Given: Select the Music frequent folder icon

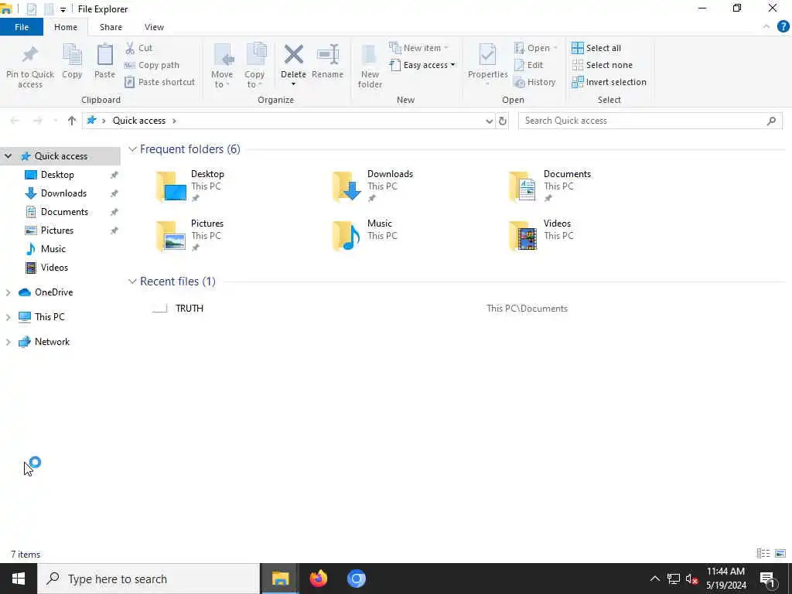Looking at the screenshot, I should coord(347,236).
